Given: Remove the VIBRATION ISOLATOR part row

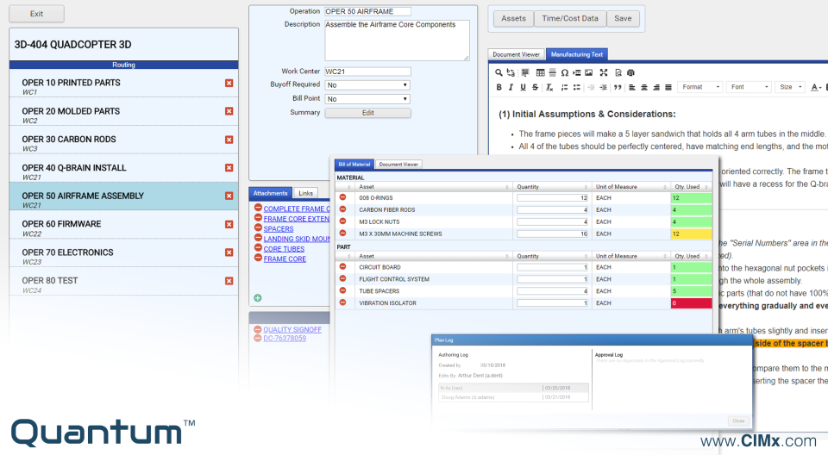Looking at the screenshot, I should pos(342,302).
